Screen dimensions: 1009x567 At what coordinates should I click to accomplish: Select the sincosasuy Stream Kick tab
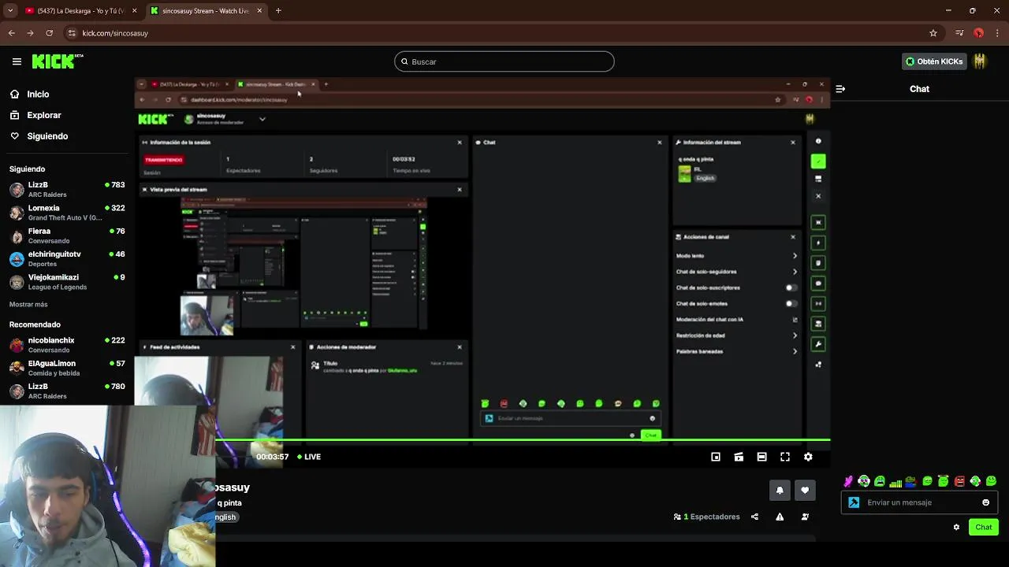click(207, 11)
